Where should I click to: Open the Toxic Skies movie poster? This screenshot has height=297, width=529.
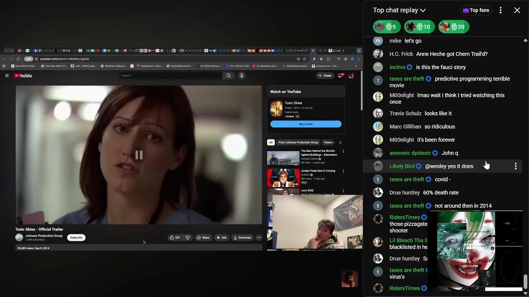point(276,109)
